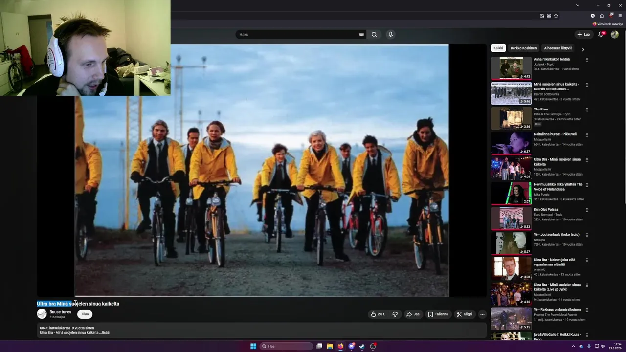Click the search magnifier button
Image resolution: width=626 pixels, height=352 pixels.
click(374, 35)
